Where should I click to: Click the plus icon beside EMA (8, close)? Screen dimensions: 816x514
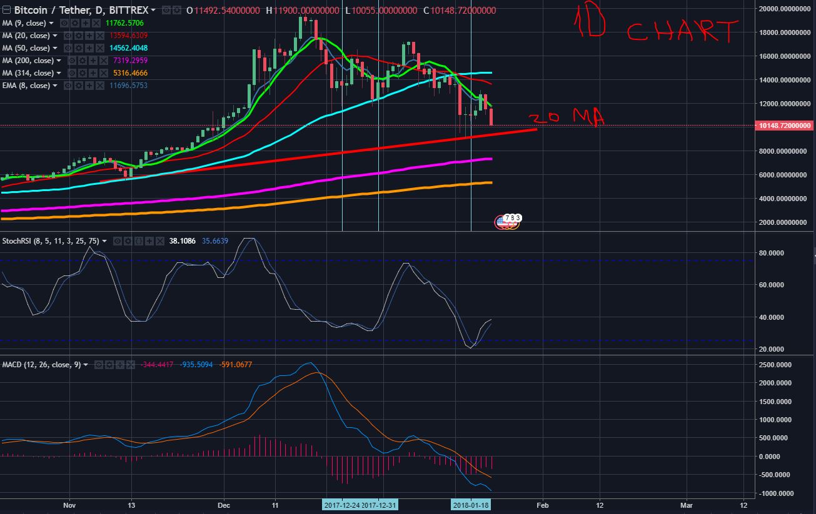[89, 86]
